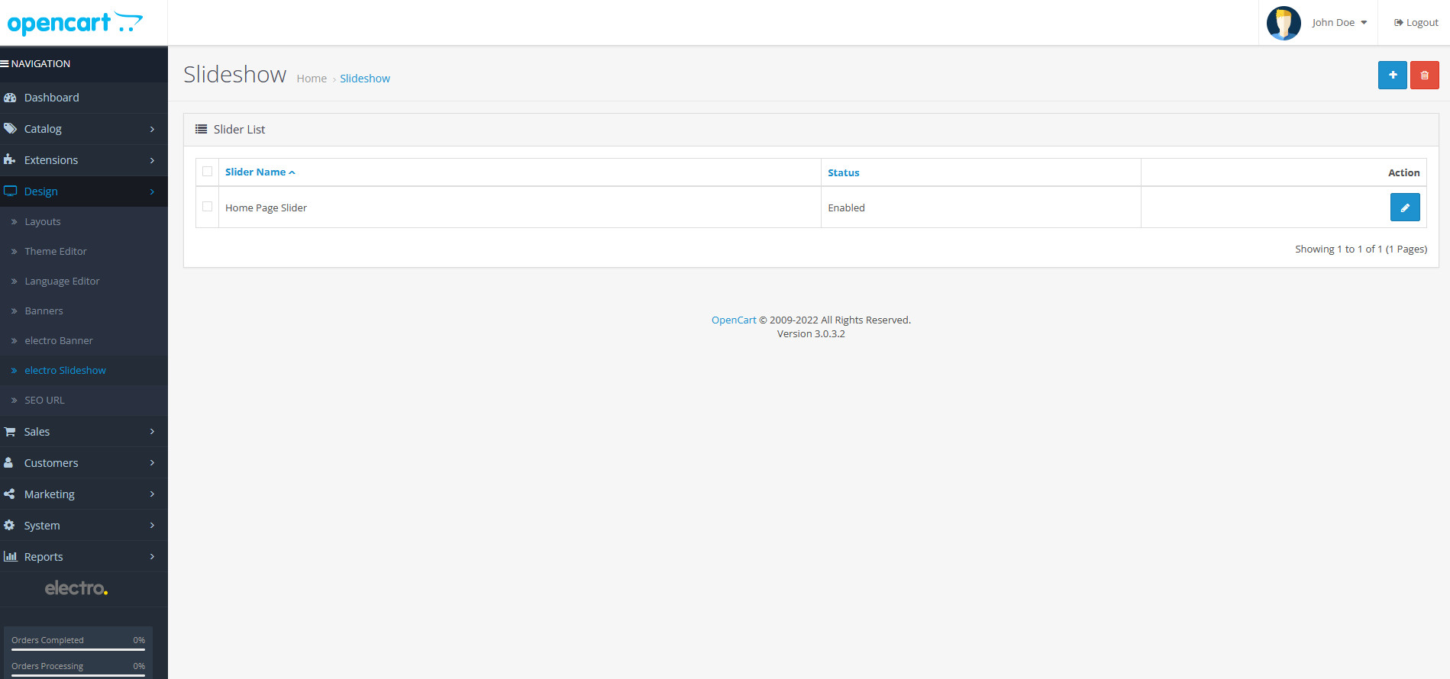The height and width of the screenshot is (679, 1450).
Task: Sort by Status column header
Action: tap(844, 173)
